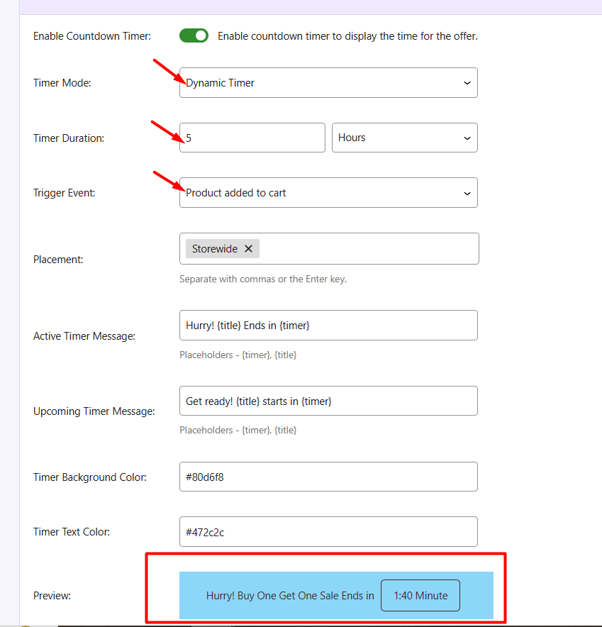This screenshot has height=627, width=602.
Task: Click empty area of Placement field
Action: pyautogui.click(x=369, y=249)
